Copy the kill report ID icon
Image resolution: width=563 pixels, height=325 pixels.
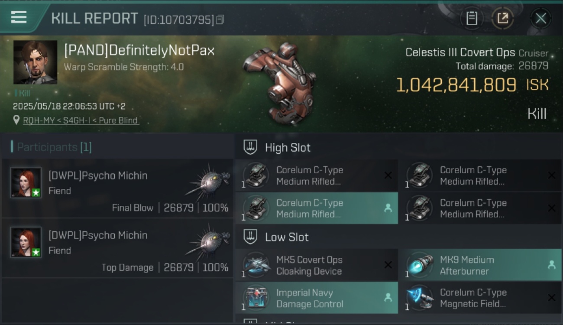click(x=220, y=19)
